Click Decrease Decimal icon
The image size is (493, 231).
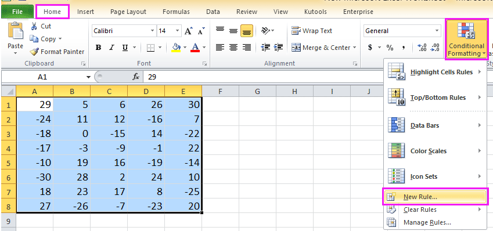coord(435,48)
